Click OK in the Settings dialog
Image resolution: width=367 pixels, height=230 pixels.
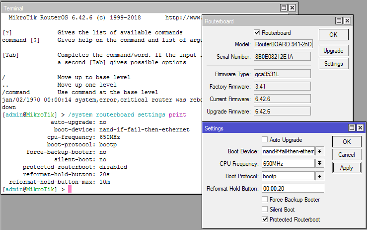point(347,141)
